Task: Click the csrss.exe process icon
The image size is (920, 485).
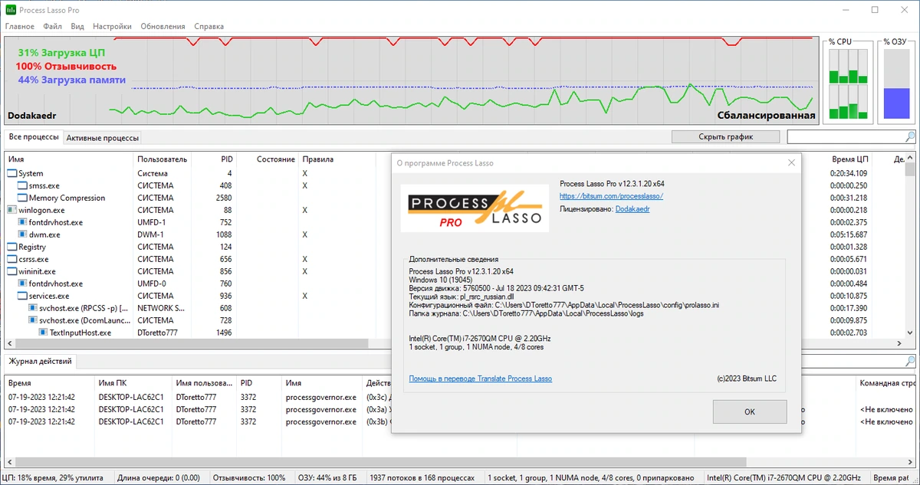Action: [x=11, y=260]
